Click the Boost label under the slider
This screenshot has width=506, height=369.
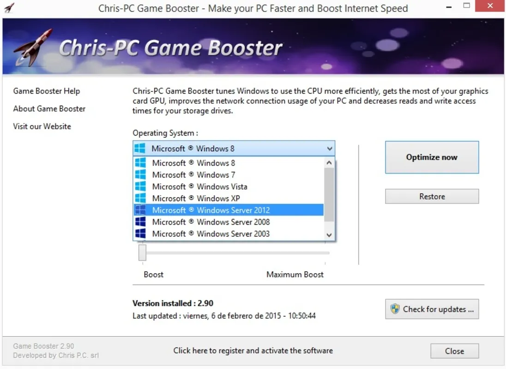[x=154, y=274]
